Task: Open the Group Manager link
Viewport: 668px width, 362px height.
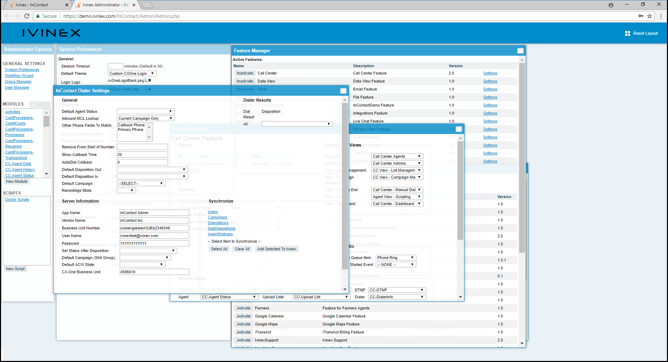Action: click(18, 81)
